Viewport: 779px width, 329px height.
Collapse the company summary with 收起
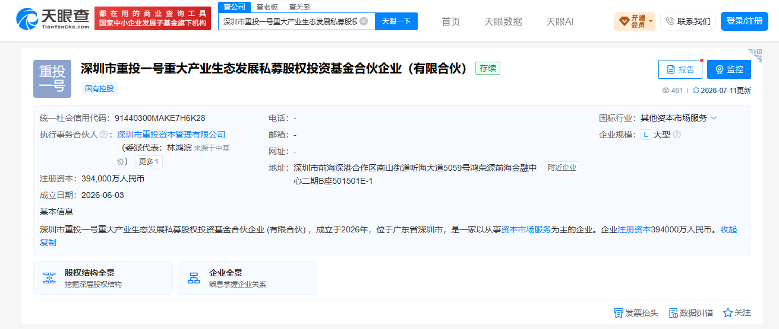coord(728,229)
